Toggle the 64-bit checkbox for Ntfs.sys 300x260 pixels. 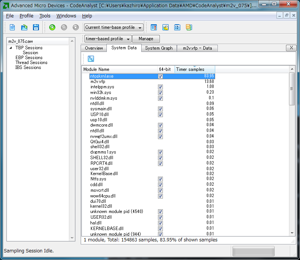coord(160,179)
